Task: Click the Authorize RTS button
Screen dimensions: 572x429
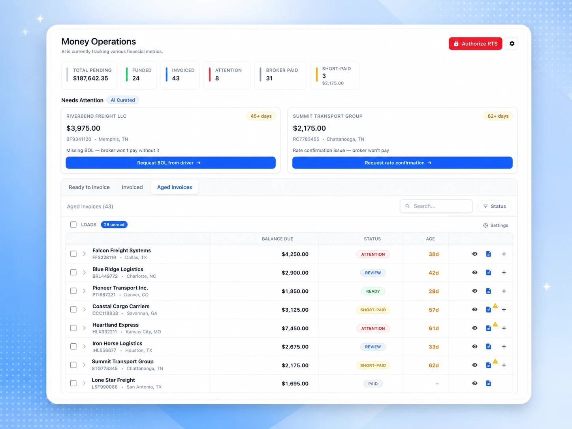Action: click(476, 43)
